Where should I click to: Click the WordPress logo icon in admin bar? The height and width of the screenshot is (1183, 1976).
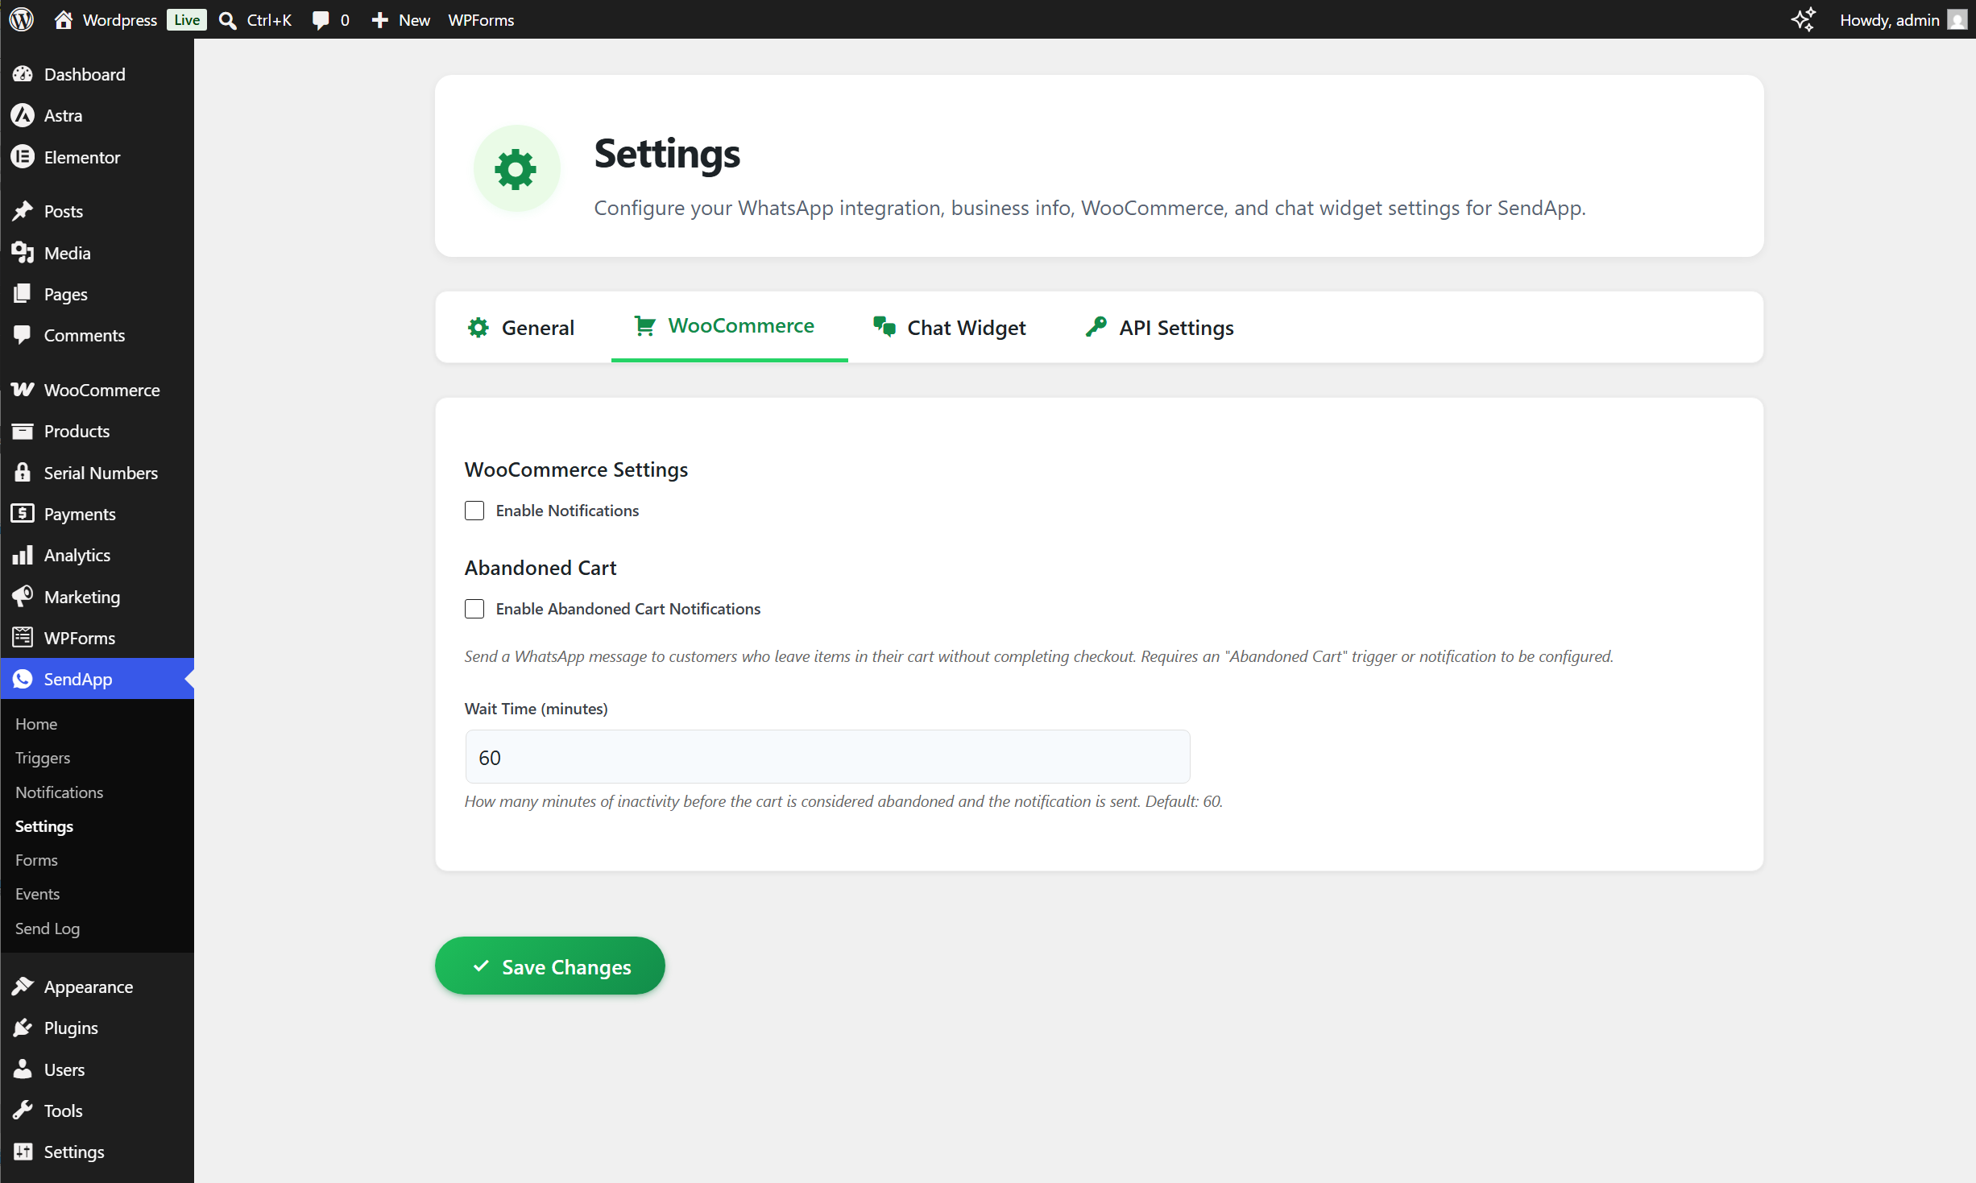click(22, 19)
